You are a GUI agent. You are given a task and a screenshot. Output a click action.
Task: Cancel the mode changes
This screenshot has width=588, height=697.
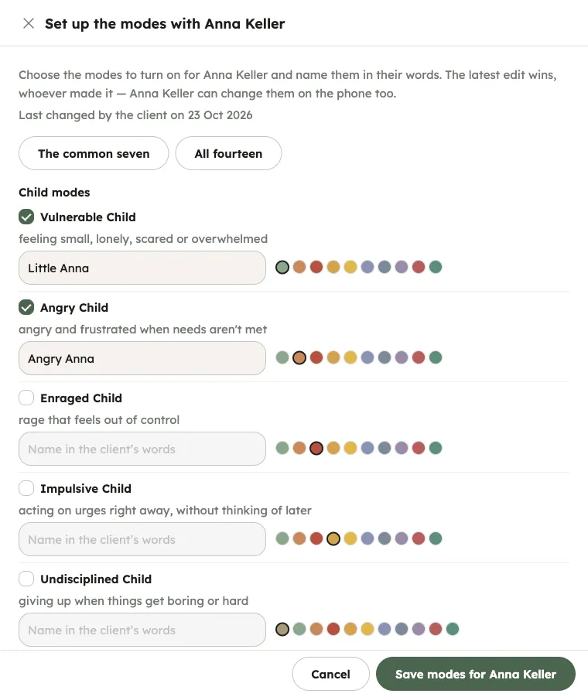tap(330, 674)
